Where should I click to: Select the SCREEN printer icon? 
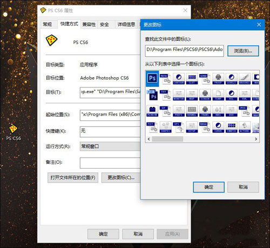[x=205, y=95]
